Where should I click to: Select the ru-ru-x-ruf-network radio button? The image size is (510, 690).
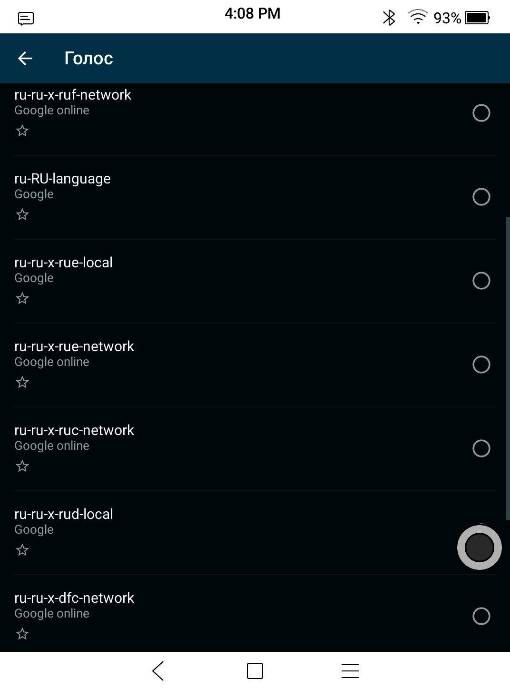click(481, 113)
